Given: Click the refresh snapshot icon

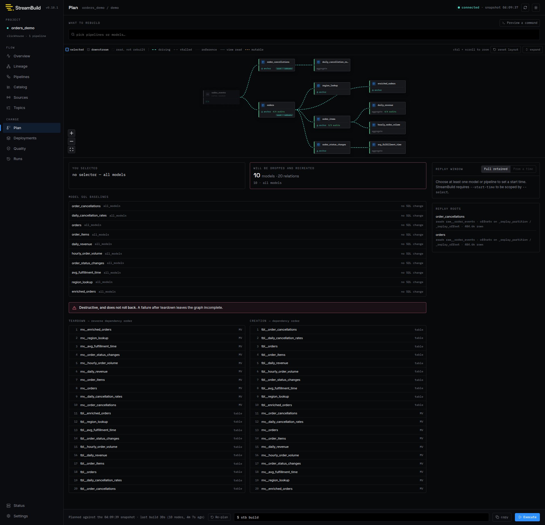Looking at the screenshot, I should [x=525, y=8].
